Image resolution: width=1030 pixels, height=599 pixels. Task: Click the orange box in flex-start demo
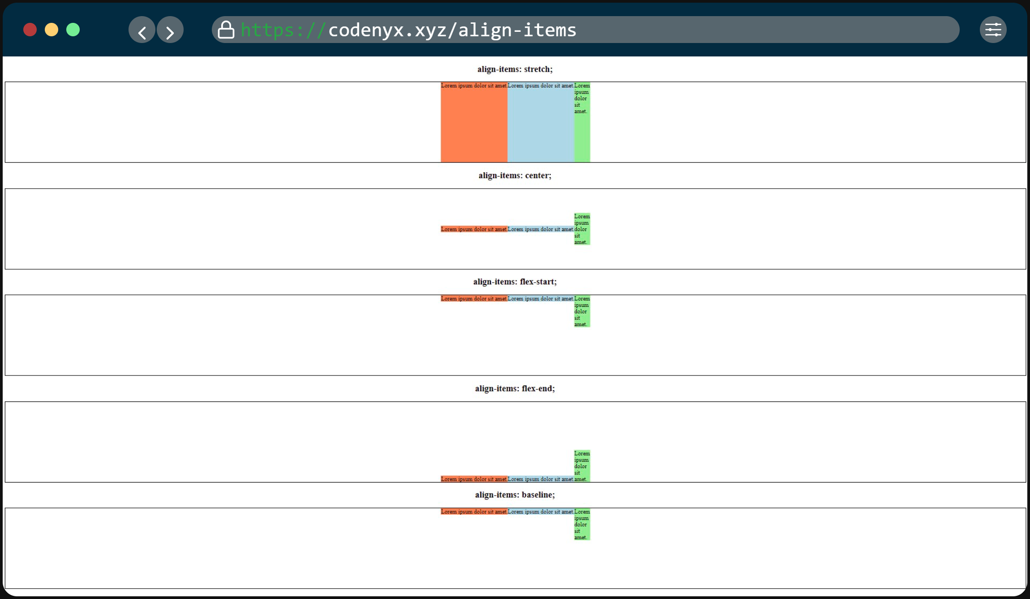[474, 298]
